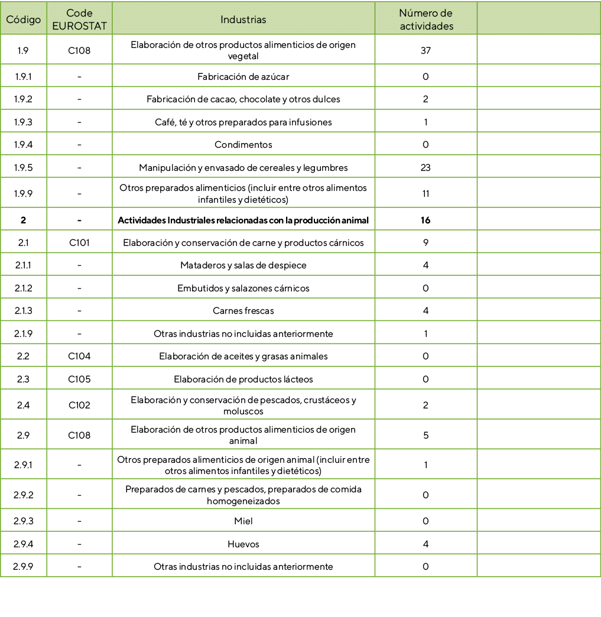Image resolution: width=601 pixels, height=617 pixels.
Task: Select the C104 EUROSTAT code cell
Action: click(x=79, y=356)
